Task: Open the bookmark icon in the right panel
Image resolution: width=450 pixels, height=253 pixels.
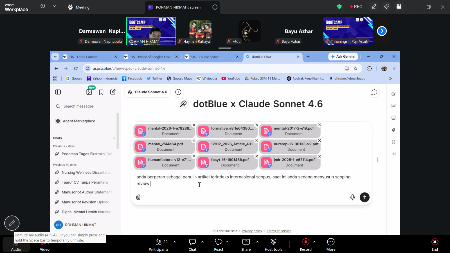Action: 393,142
